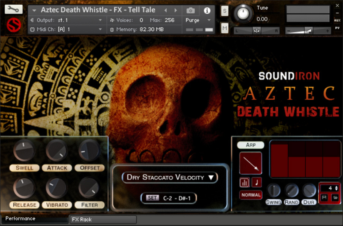
Task: Click the Voices: 0 readout
Action: tap(126, 20)
